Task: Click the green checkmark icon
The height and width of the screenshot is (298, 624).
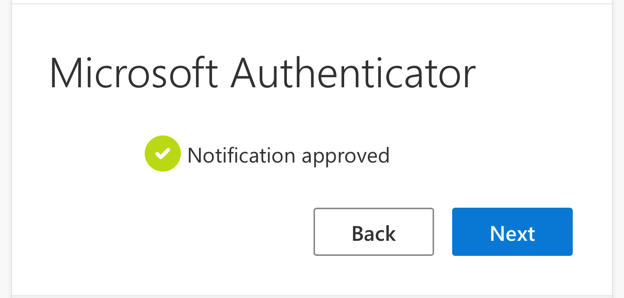Action: [162, 154]
